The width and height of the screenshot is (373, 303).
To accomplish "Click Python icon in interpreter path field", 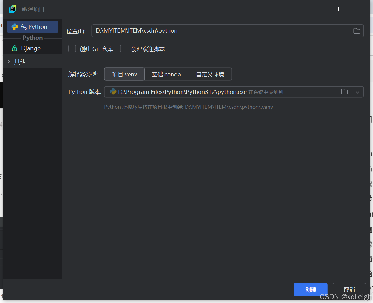I will (113, 92).
